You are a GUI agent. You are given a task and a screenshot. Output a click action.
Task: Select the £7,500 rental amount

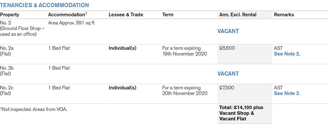point(227,88)
